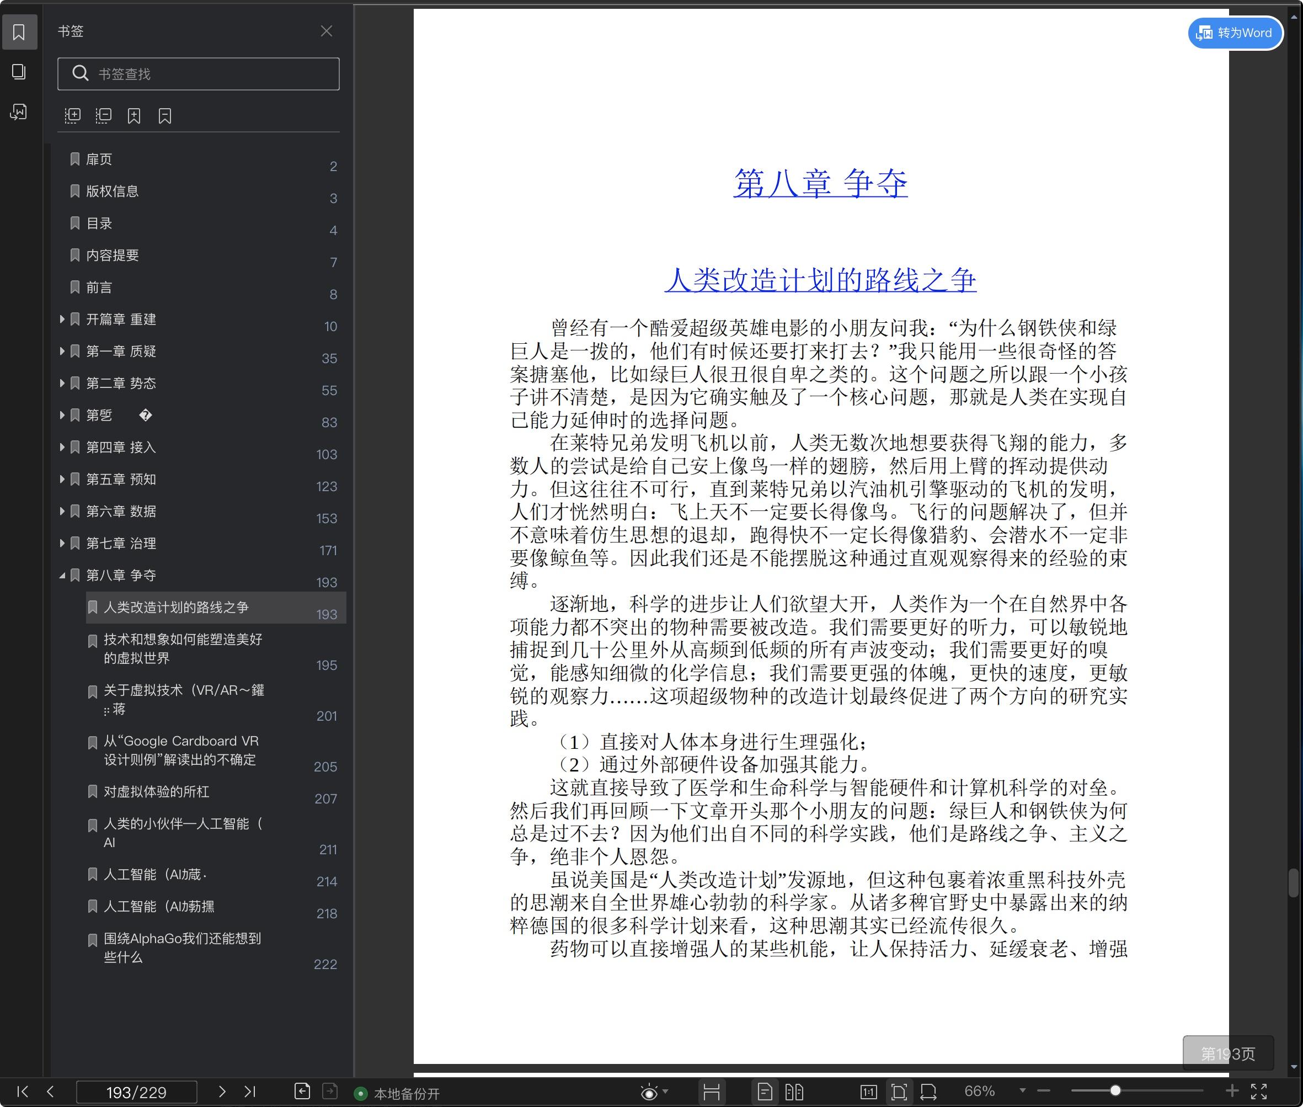Click the 人类改造计划的路线之争 heading link in document

[x=820, y=280]
